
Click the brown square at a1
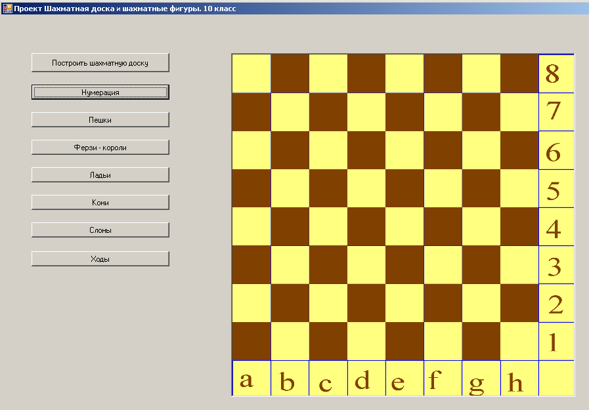[251, 341]
